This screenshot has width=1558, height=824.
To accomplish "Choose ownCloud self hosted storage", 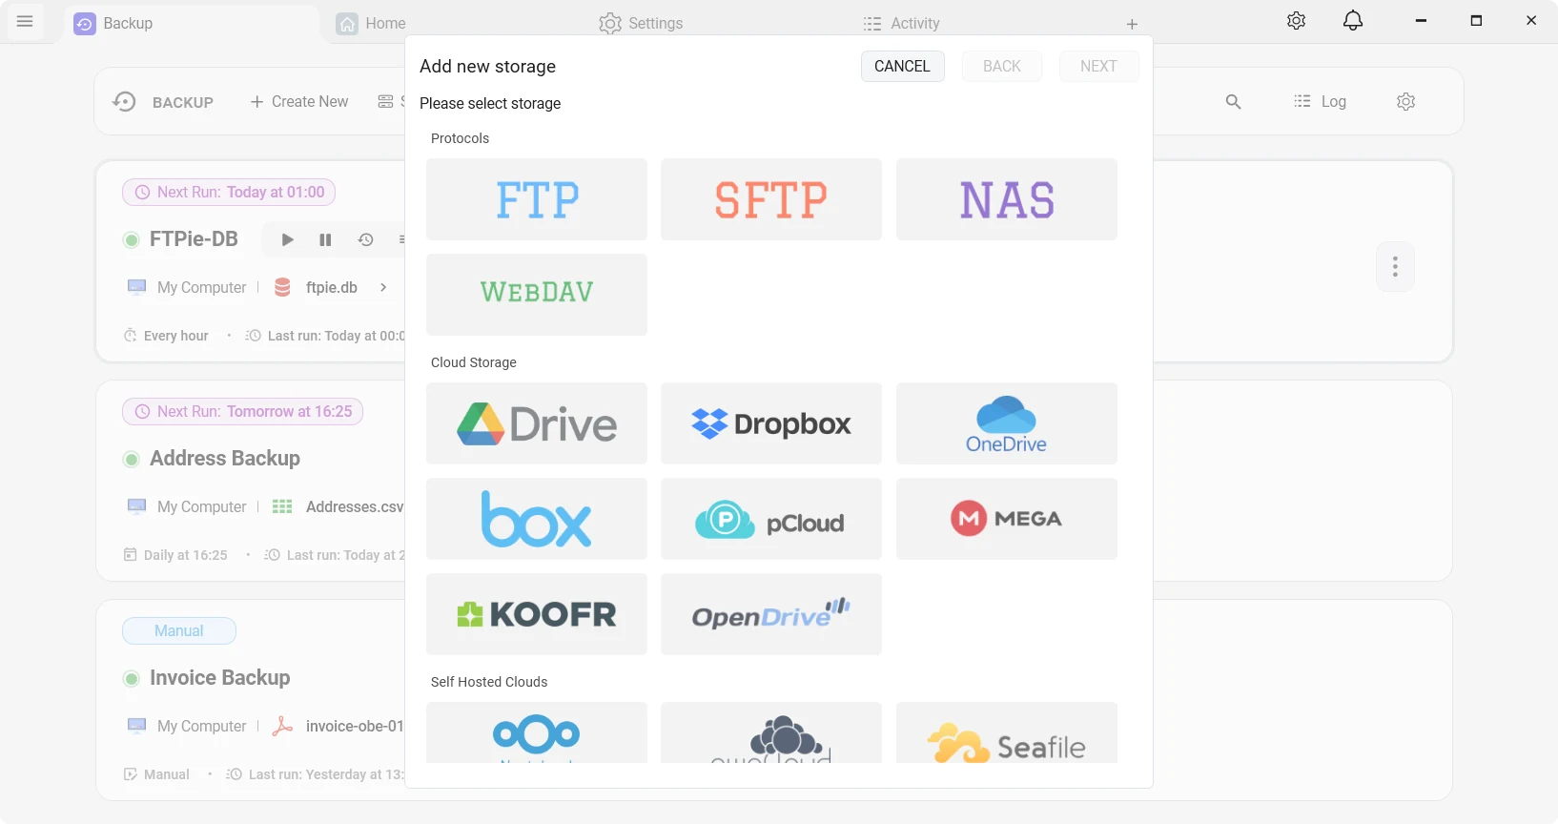I will click(771, 732).
